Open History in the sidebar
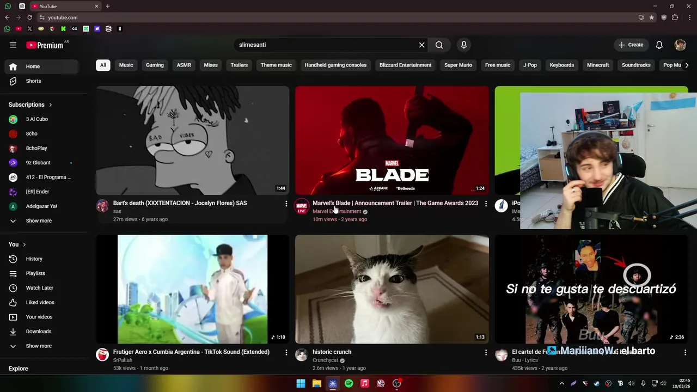The image size is (697, 392). click(42, 259)
